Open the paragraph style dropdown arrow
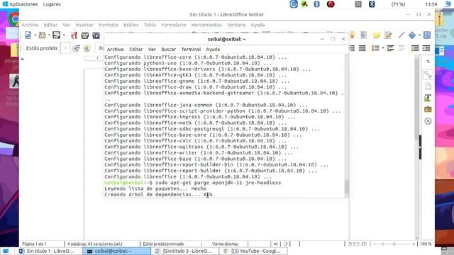The image size is (454, 255). (65, 48)
